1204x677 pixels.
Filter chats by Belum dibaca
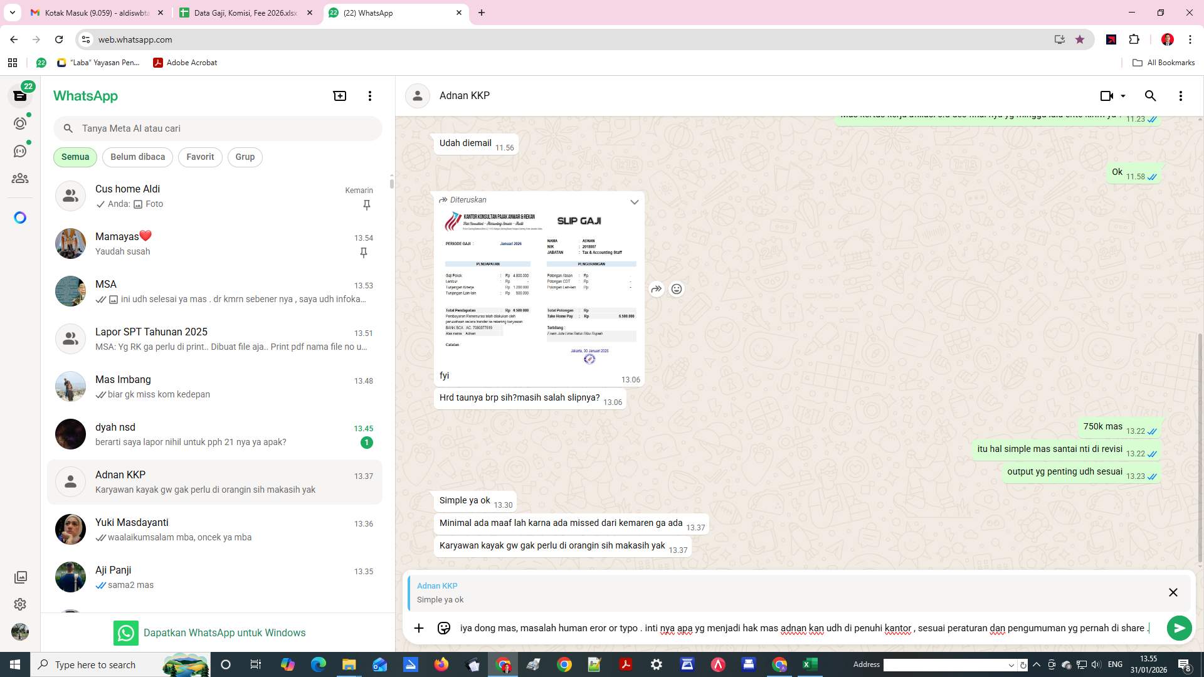137,157
